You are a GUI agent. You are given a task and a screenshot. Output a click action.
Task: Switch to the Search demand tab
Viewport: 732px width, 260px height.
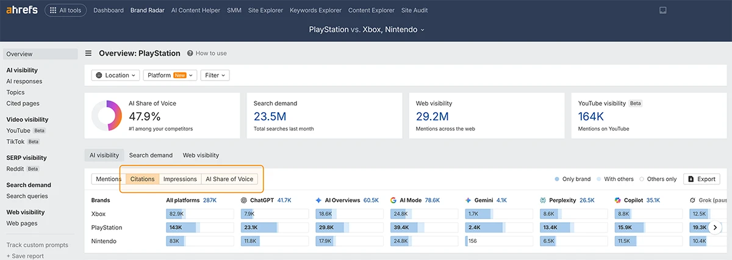click(151, 156)
